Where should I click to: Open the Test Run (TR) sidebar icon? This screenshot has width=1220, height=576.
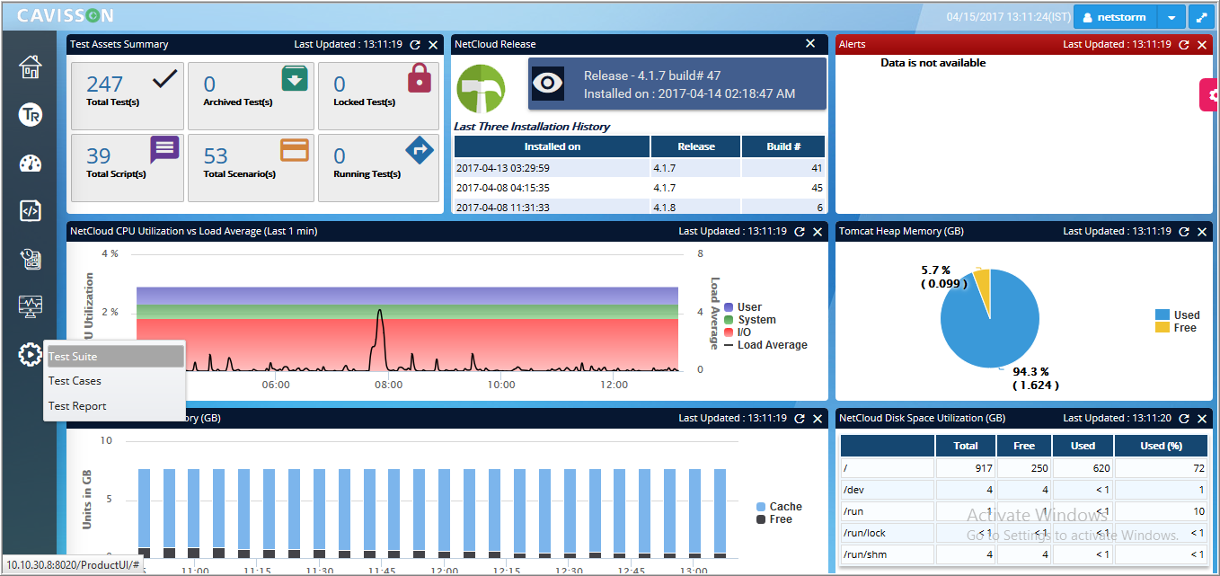[31, 115]
